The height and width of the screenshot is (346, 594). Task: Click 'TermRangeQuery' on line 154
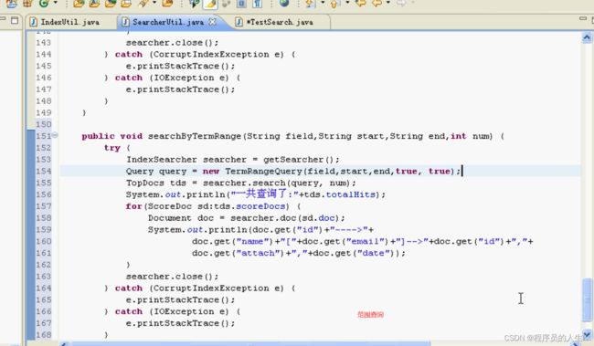click(x=264, y=172)
